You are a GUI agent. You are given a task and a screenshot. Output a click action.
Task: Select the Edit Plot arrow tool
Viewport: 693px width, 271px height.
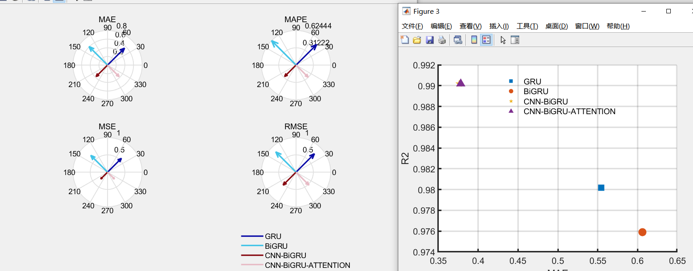tap(503, 40)
